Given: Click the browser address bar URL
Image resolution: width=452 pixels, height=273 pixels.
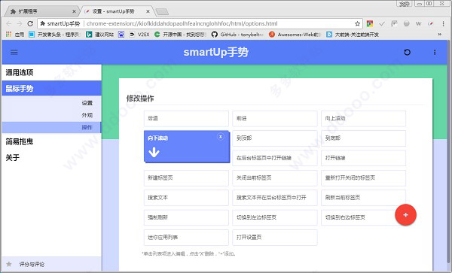Looking at the screenshot, I should tap(182, 23).
